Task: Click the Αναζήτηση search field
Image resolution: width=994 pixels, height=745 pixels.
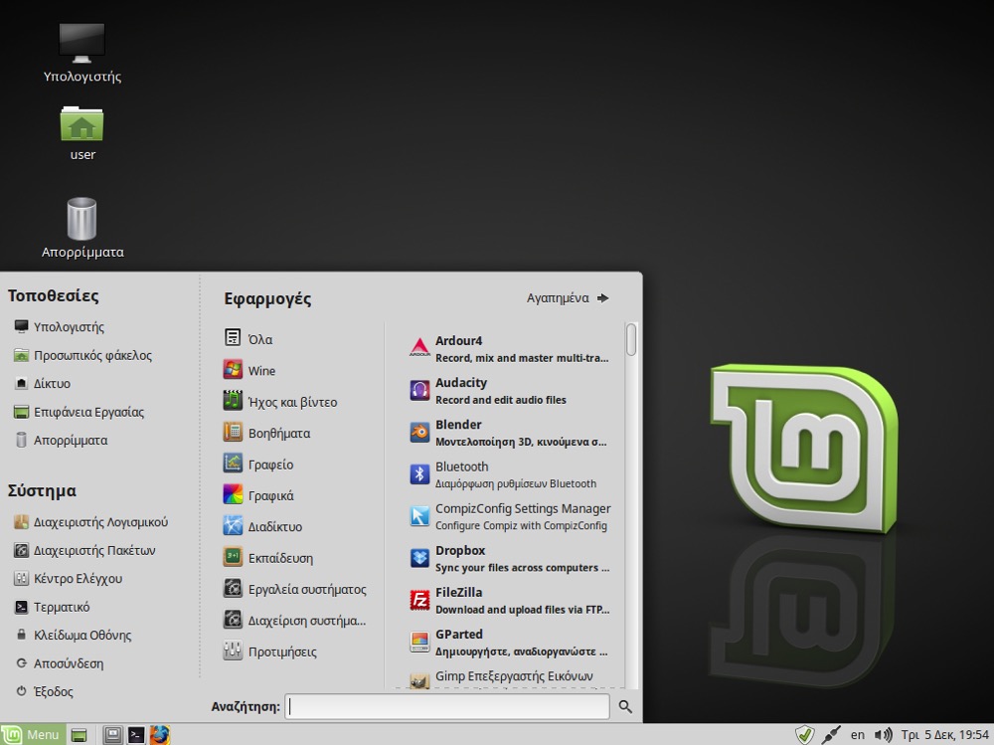Action: pos(447,706)
